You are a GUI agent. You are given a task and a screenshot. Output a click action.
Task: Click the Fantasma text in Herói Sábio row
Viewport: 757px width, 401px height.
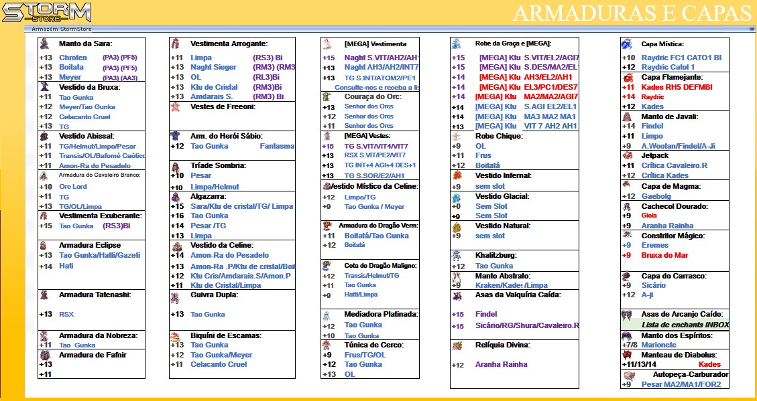point(277,146)
